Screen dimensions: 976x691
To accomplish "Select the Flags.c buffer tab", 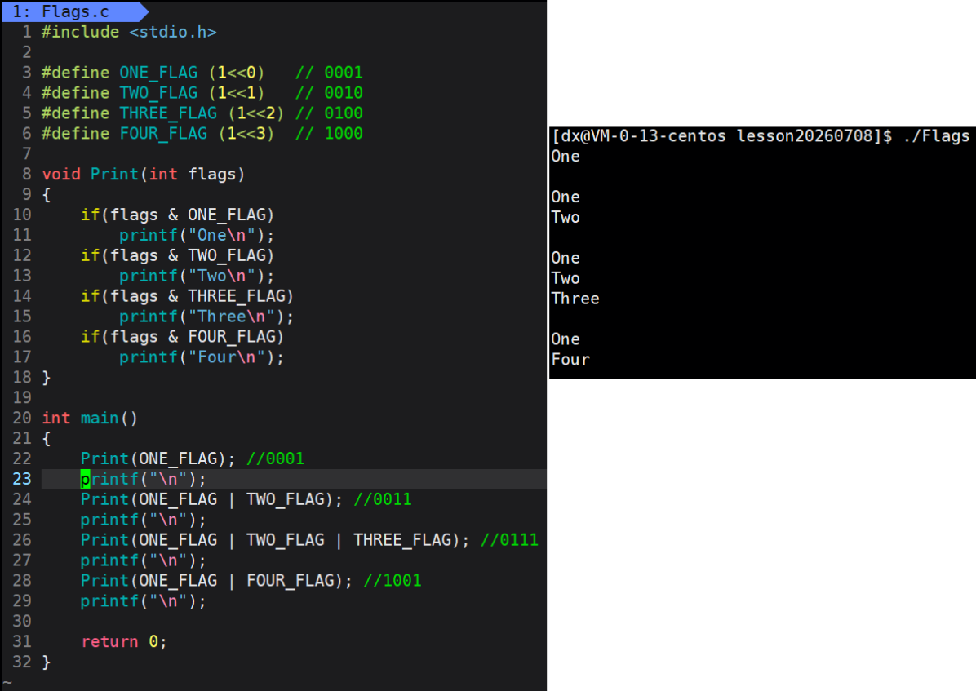I will [75, 11].
